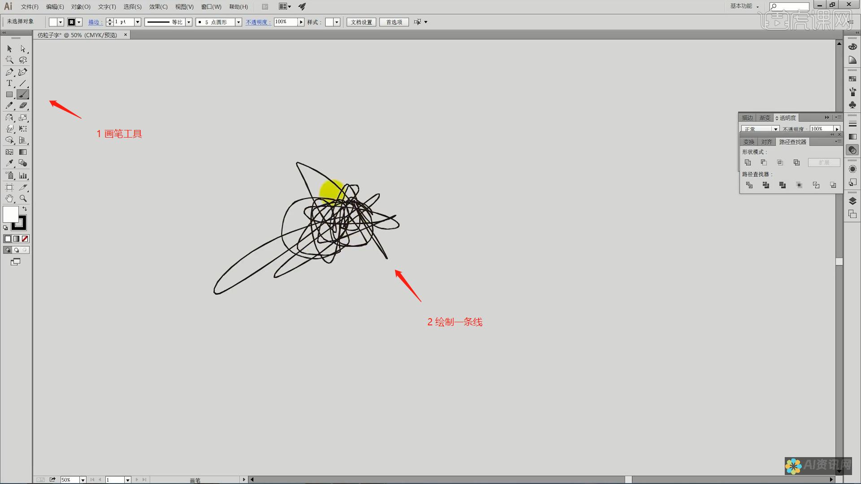Select the Paintbrush tool
Screen dimensions: 861x484
click(x=22, y=95)
